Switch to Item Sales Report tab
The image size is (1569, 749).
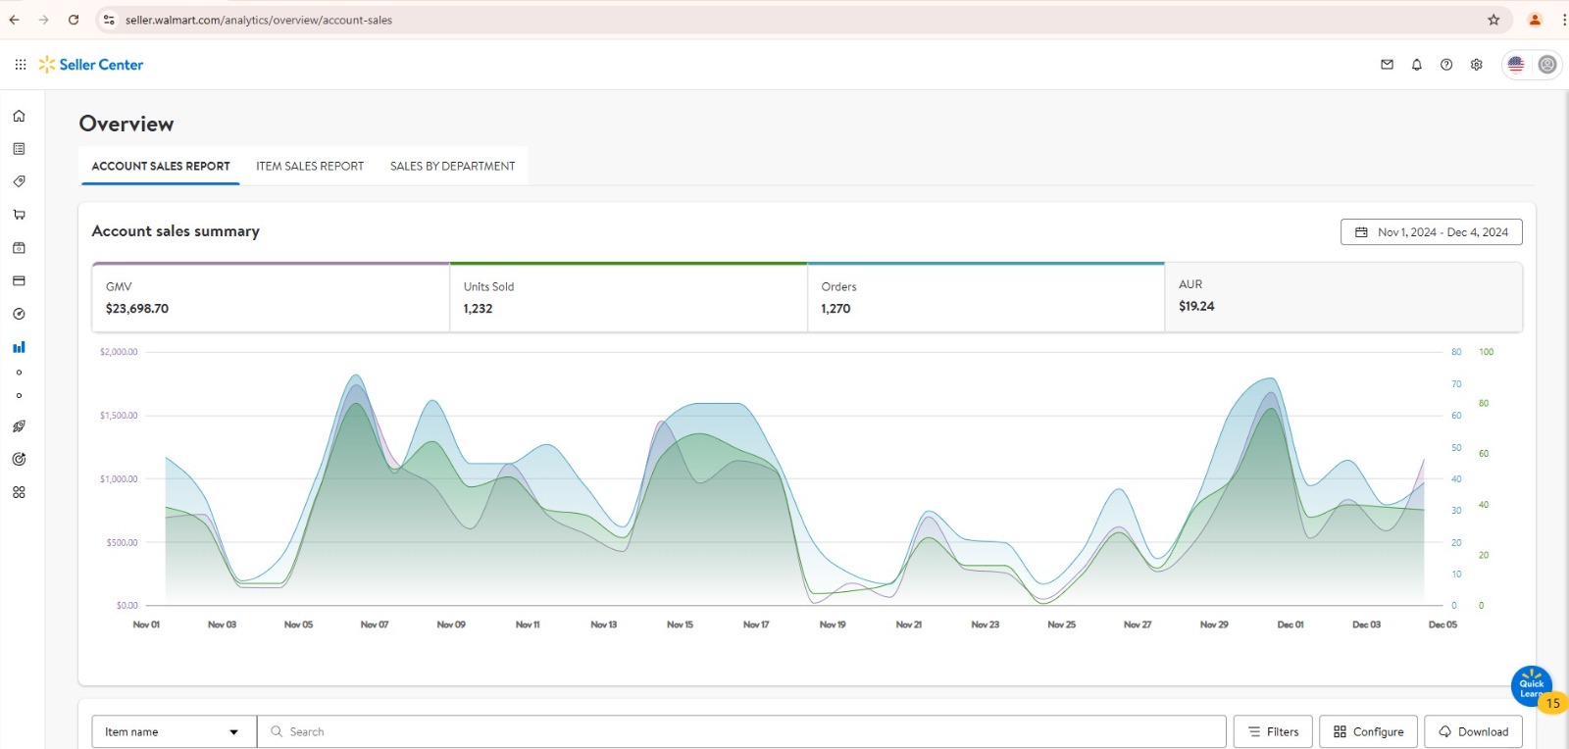310,167
